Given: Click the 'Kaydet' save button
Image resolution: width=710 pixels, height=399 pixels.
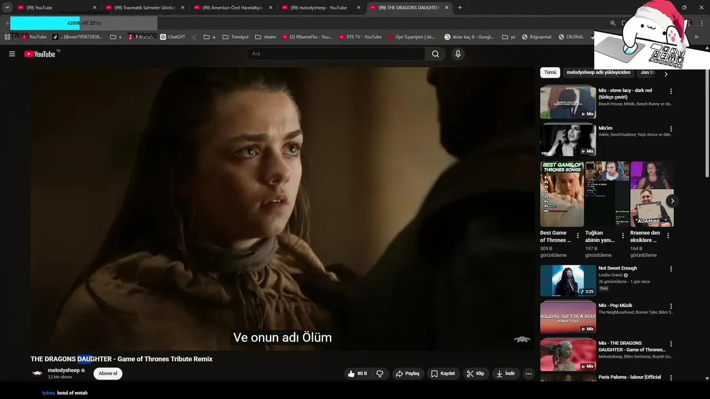Looking at the screenshot, I should (443, 374).
